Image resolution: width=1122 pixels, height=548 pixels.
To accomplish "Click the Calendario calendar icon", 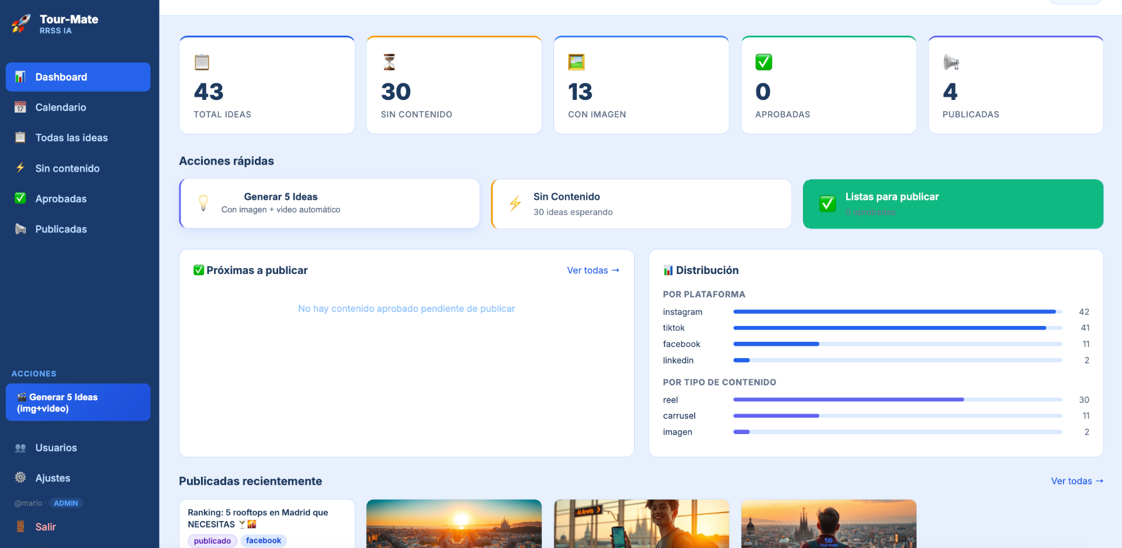I will [x=20, y=107].
